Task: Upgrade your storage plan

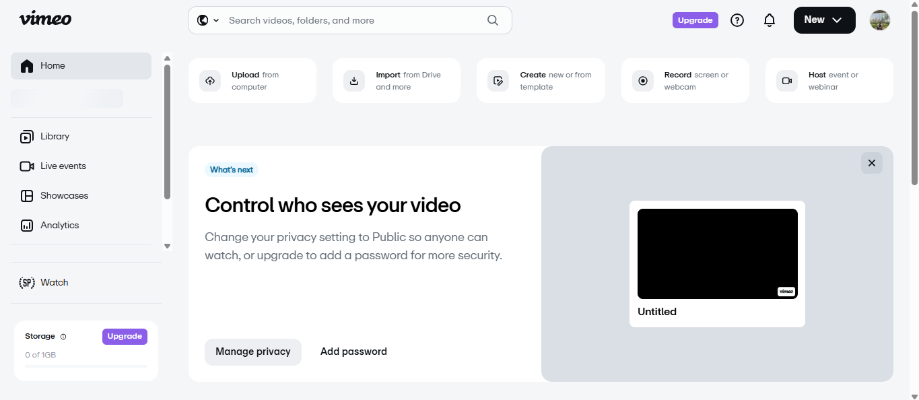Action: [x=125, y=336]
